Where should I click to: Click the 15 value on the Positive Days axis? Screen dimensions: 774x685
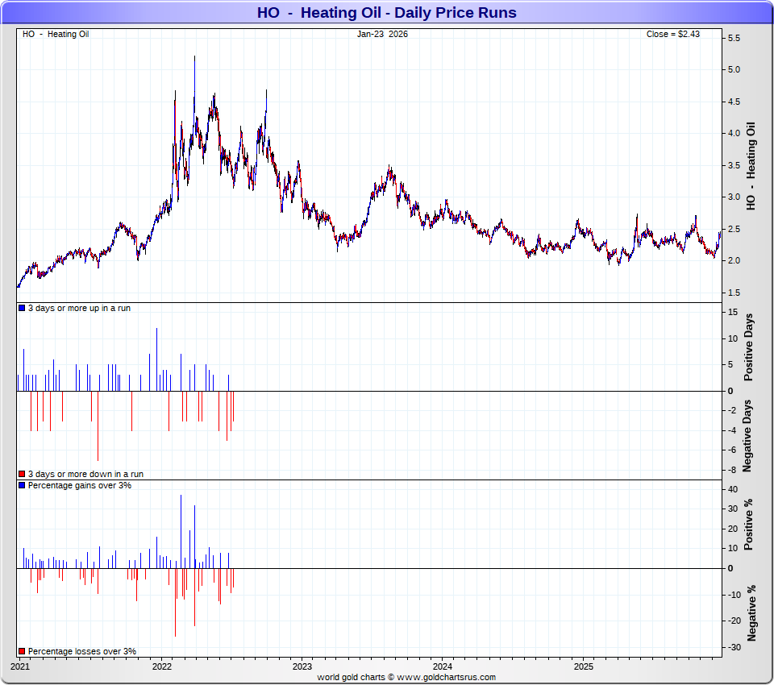[x=733, y=312]
